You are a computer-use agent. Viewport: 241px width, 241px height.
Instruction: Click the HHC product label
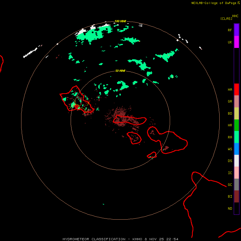[235, 16]
